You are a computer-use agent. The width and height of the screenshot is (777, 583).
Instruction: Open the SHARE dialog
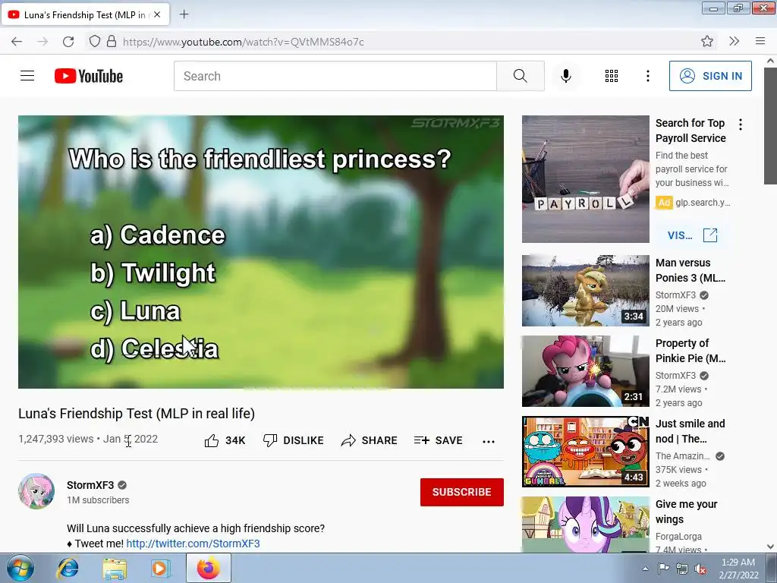(x=370, y=440)
